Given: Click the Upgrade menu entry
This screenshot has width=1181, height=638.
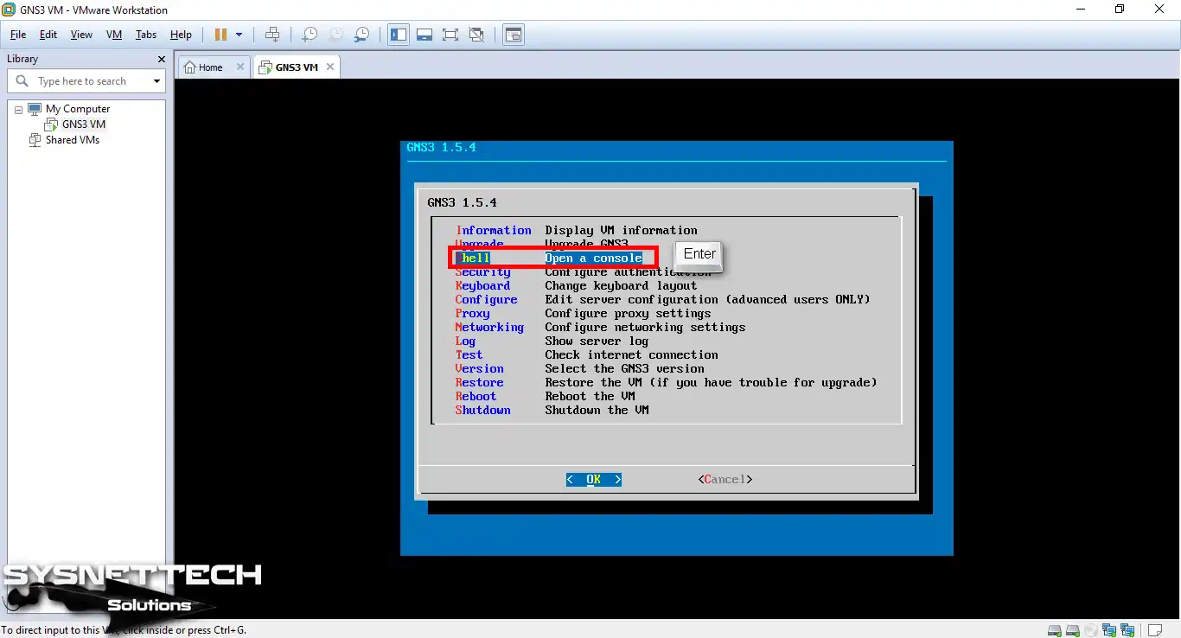Looking at the screenshot, I should [479, 244].
